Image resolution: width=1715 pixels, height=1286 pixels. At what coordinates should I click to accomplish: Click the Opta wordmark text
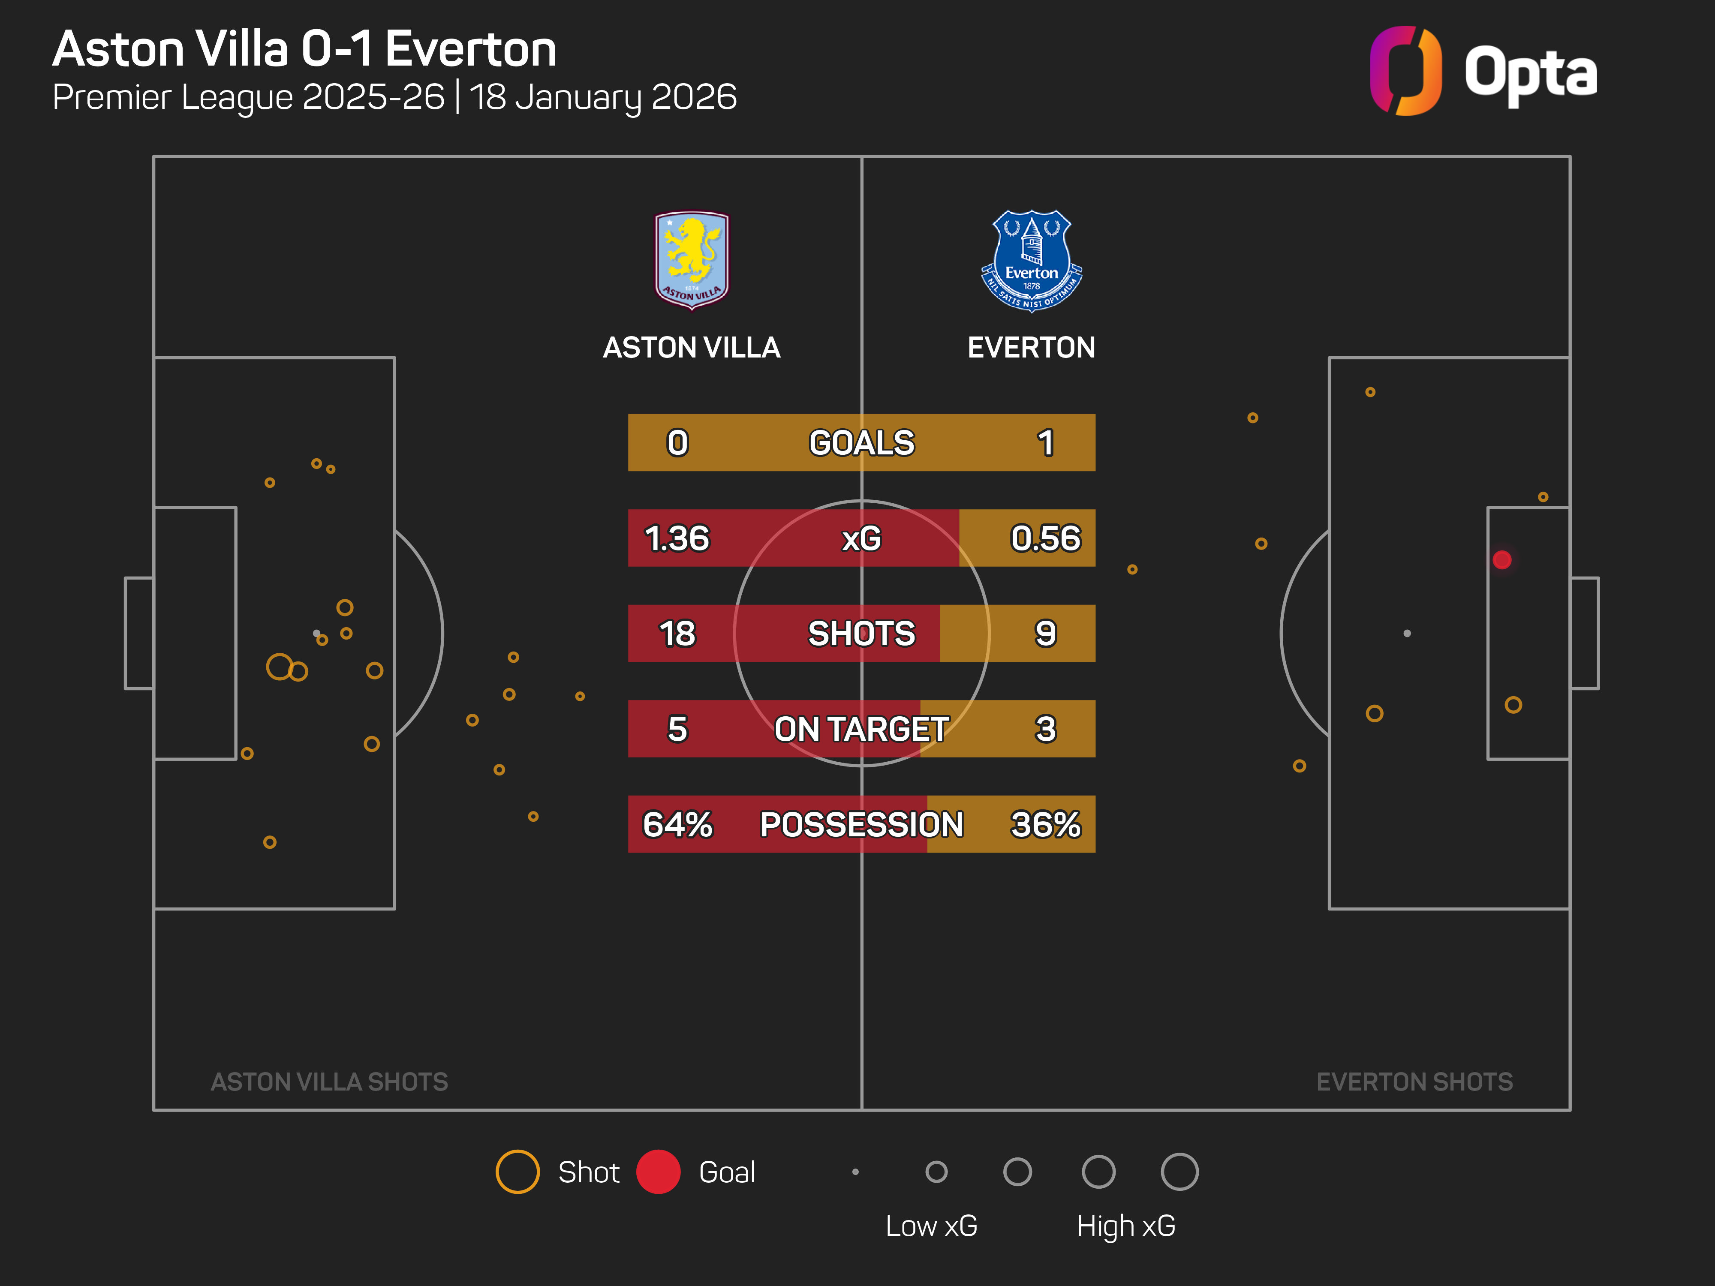pyautogui.click(x=1531, y=74)
